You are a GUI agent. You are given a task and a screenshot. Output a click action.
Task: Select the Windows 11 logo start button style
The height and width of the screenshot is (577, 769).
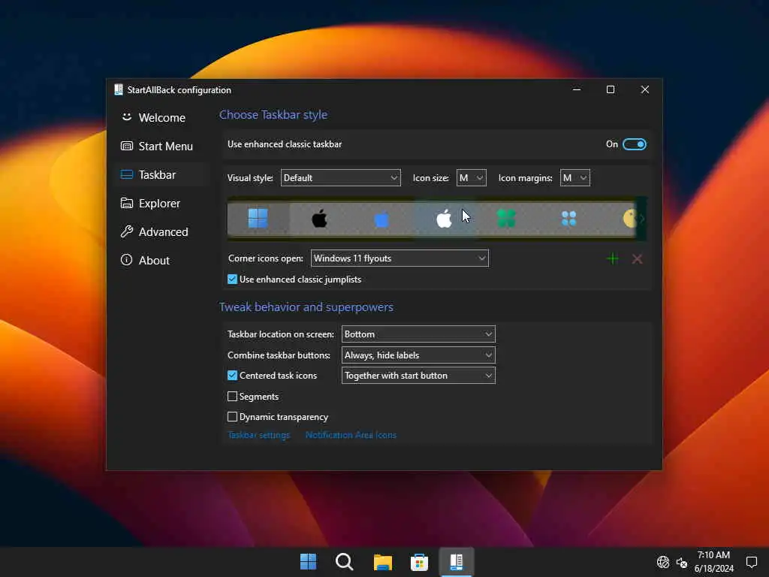[x=258, y=219]
